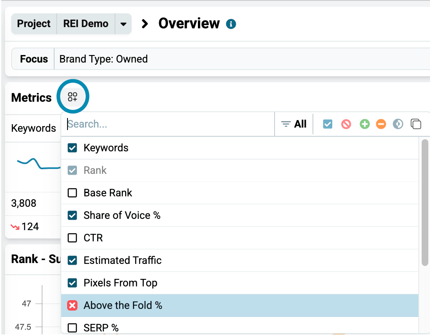Check the Base Rank checkbox

(72, 193)
